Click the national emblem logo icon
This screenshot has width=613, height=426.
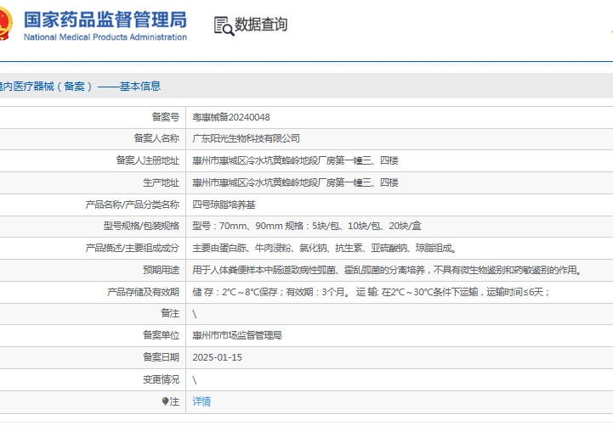click(5, 25)
